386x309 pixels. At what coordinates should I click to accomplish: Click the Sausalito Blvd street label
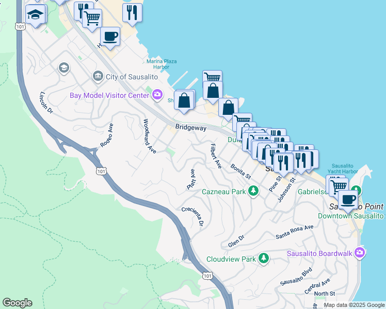[296, 277]
